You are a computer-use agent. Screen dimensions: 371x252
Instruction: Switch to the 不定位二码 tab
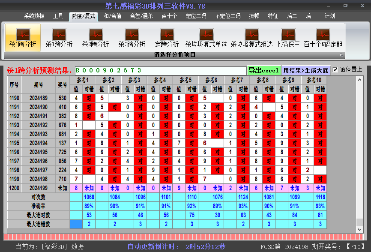[227, 16]
